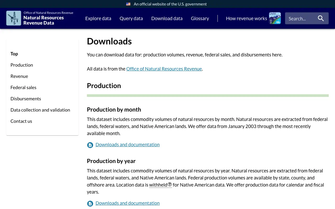Click the U.S. flag icon in banner
The image size is (335, 209).
(128, 4)
